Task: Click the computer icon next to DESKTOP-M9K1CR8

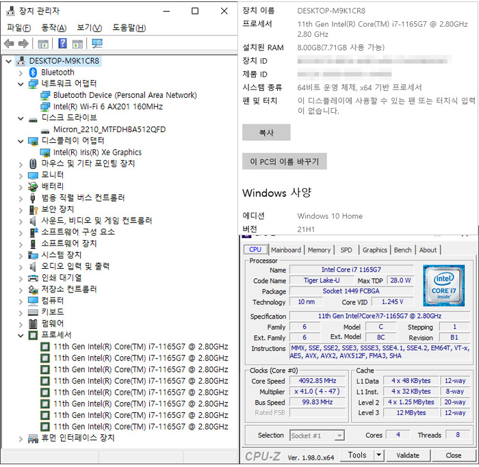Action: pos(21,62)
